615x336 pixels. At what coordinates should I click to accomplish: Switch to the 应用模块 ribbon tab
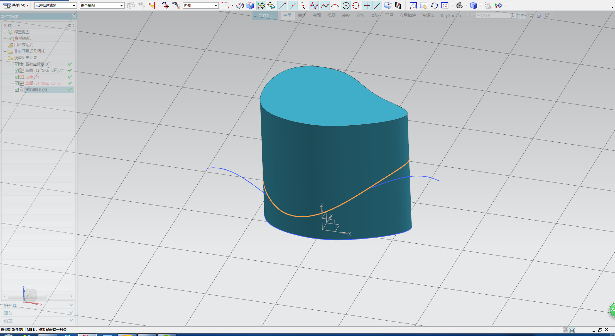(x=407, y=15)
